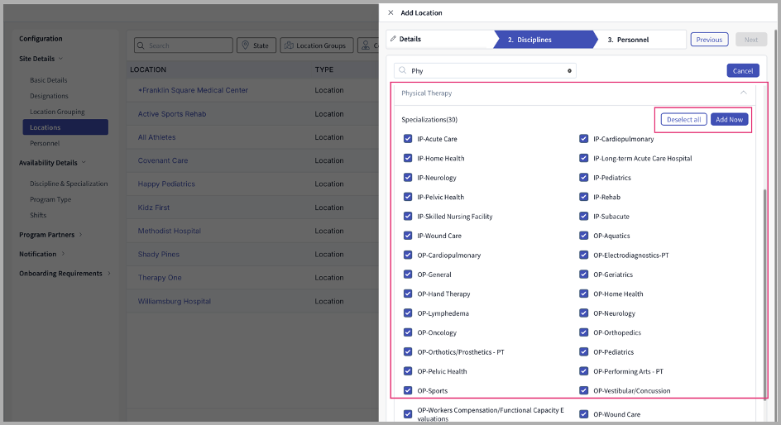Screen dimensions: 781x425
Task: Expand Onboarding Requirements in sidebar
Action: (109, 274)
